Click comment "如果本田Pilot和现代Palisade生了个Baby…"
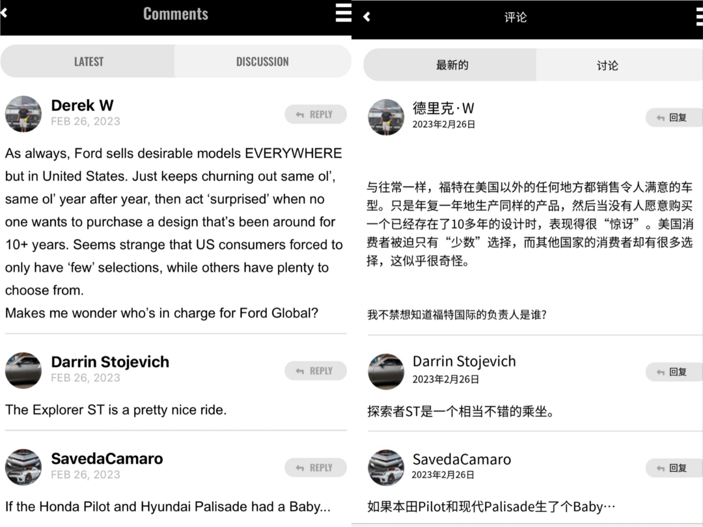Image resolution: width=703 pixels, height=527 pixels. click(491, 507)
